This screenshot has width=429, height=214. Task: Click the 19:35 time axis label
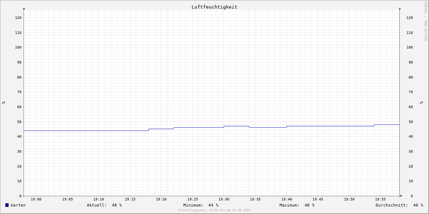click(x=255, y=199)
